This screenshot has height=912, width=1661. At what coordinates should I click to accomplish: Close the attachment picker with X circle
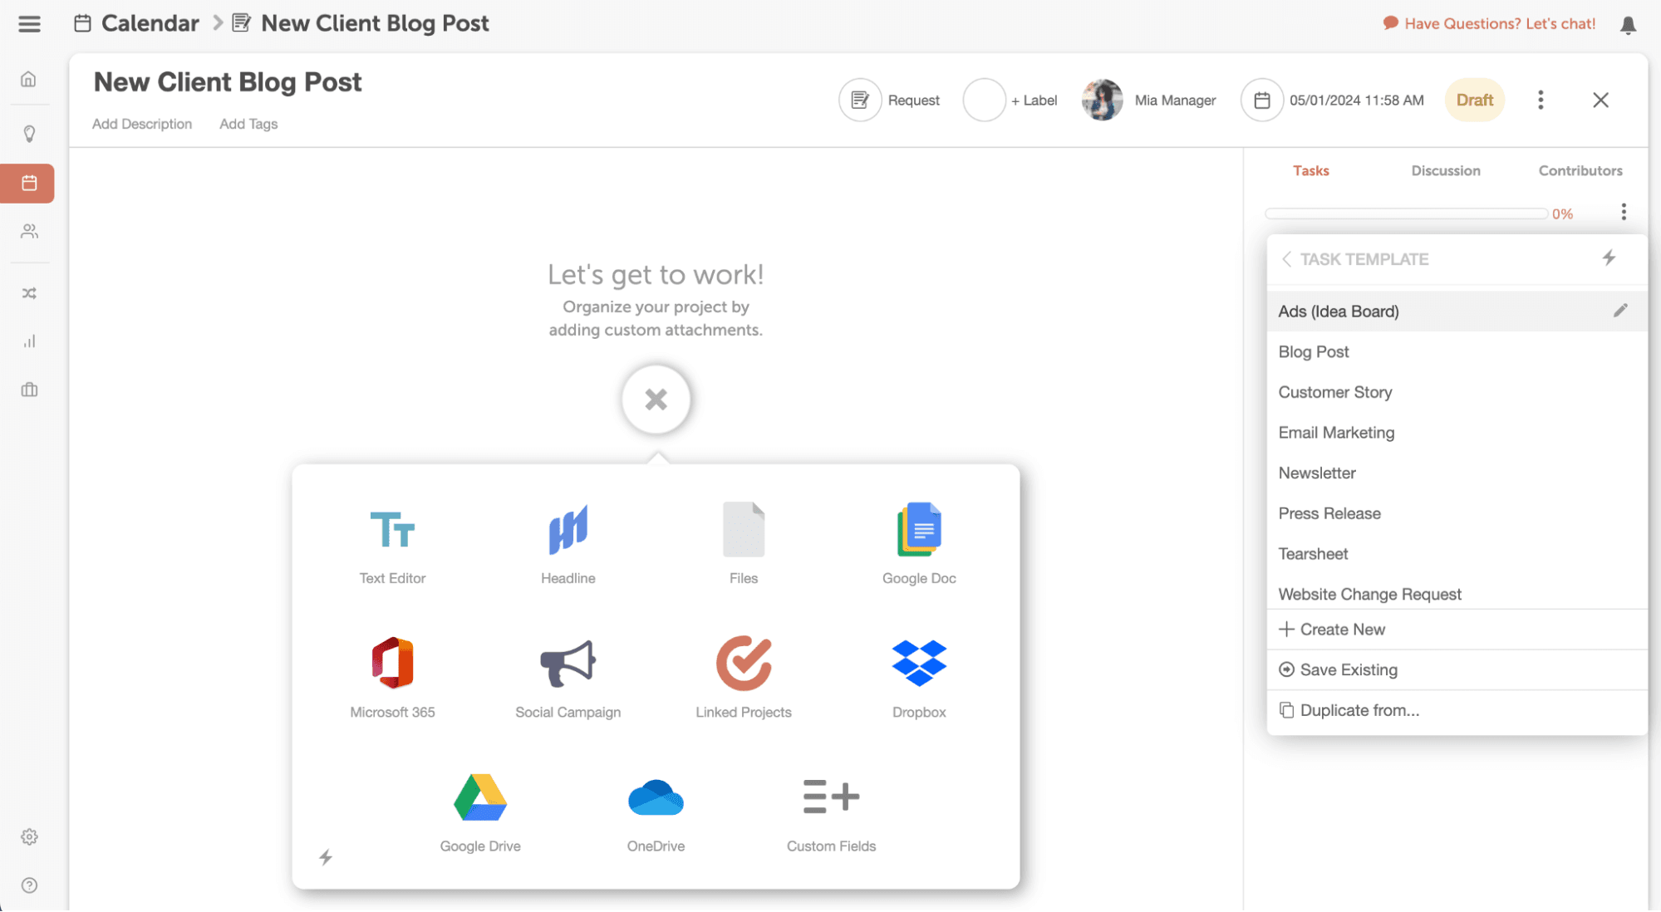pyautogui.click(x=656, y=400)
